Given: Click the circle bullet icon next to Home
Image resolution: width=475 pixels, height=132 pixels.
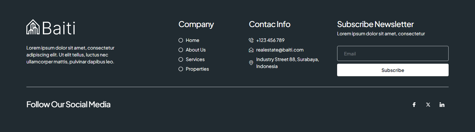Looking at the screenshot, I should pyautogui.click(x=181, y=40).
